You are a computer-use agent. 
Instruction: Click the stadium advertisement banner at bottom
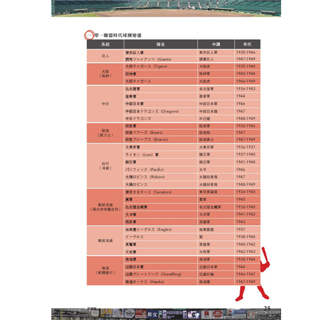pos(166,314)
